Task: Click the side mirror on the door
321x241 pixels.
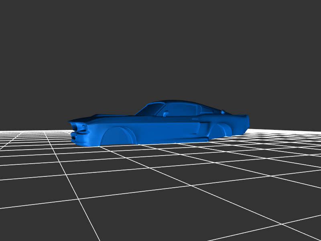Action: pyautogui.click(x=166, y=114)
